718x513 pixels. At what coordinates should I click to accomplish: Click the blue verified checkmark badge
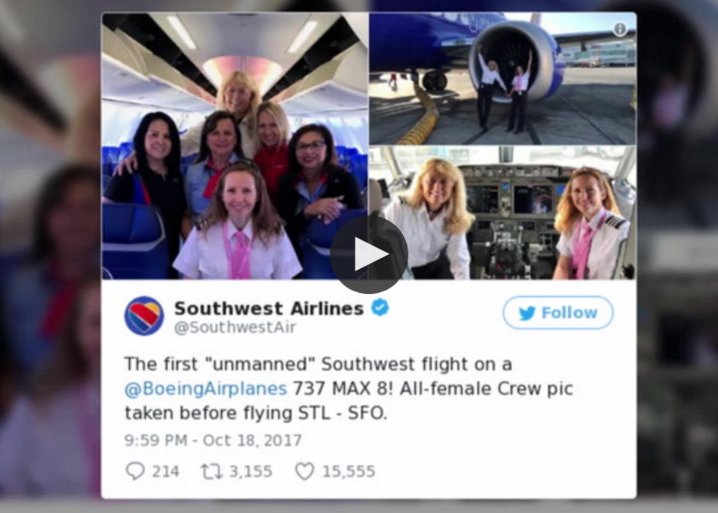380,308
